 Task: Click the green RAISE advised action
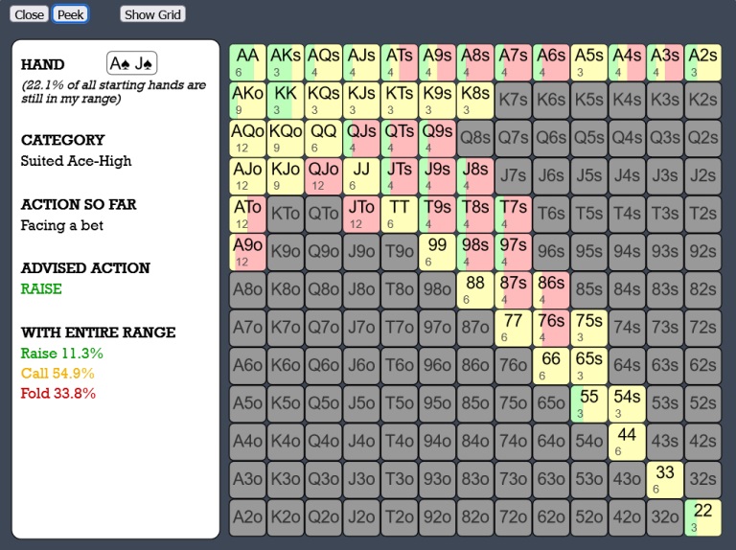pyautogui.click(x=41, y=288)
